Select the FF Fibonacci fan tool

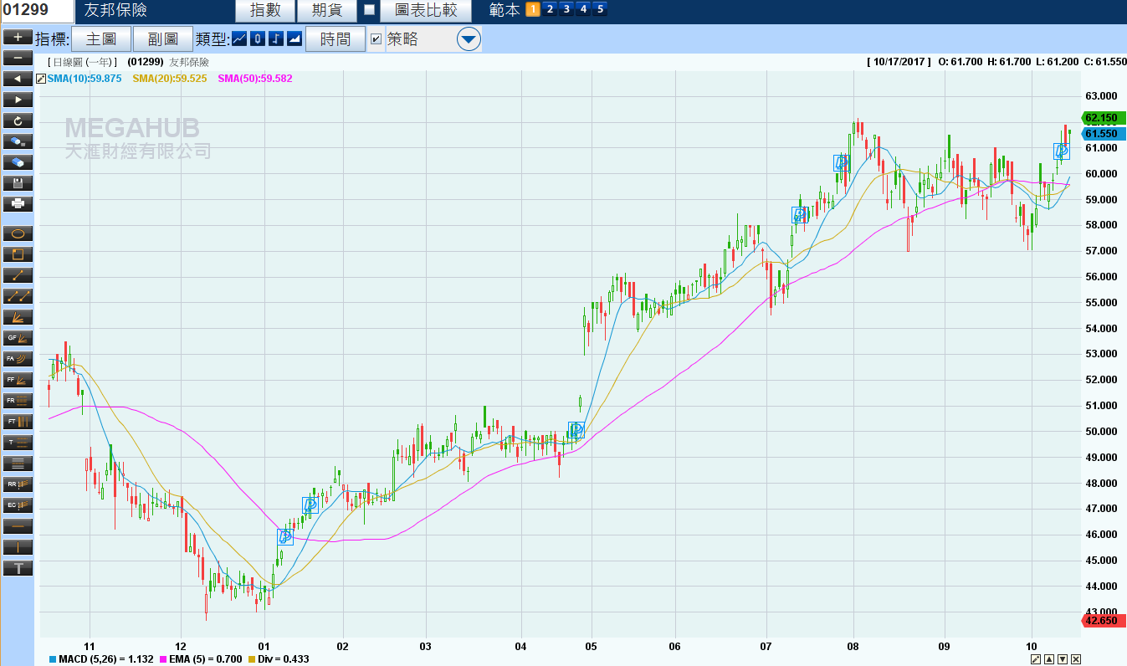[18, 380]
